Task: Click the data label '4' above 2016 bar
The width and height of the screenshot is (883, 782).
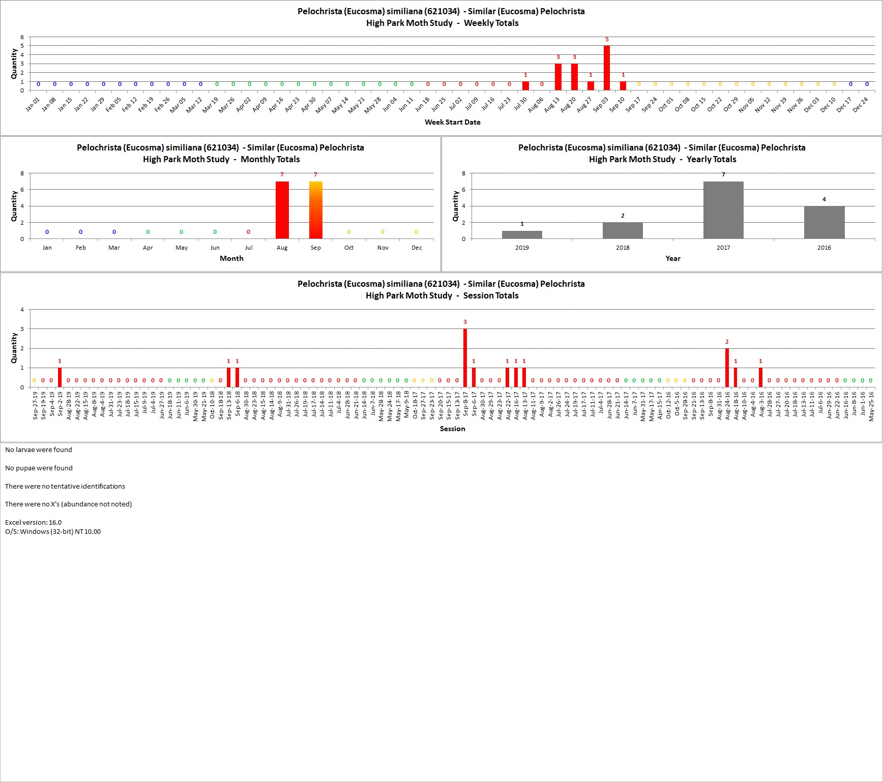Action: click(824, 199)
